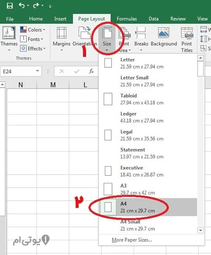Expand the Effects theme dropdown

[x=33, y=49]
